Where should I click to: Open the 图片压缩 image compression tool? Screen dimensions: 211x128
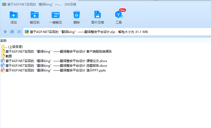click(98, 14)
